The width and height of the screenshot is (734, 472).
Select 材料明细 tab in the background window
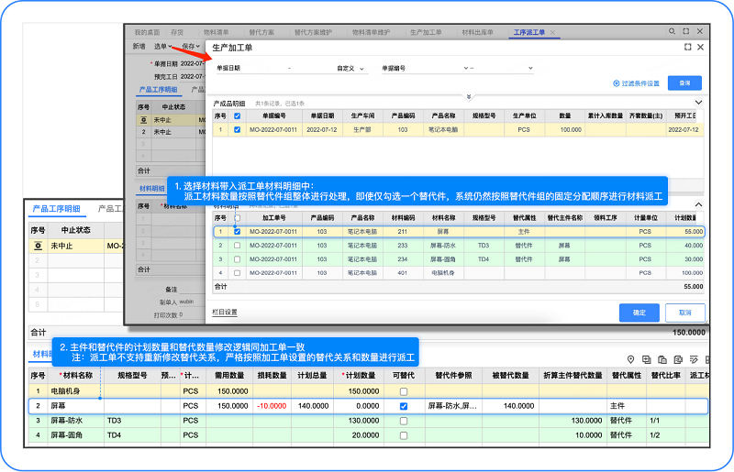point(152,189)
